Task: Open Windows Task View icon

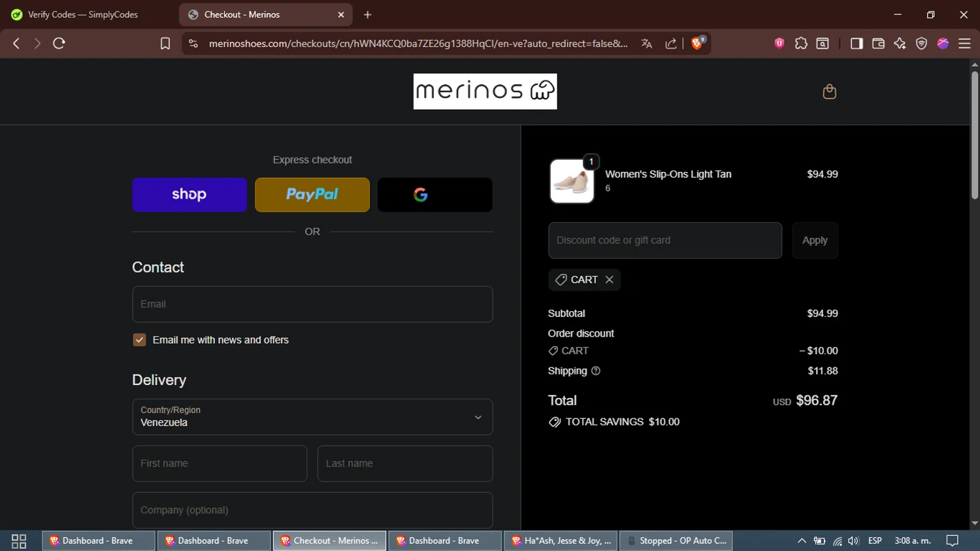Action: click(19, 541)
